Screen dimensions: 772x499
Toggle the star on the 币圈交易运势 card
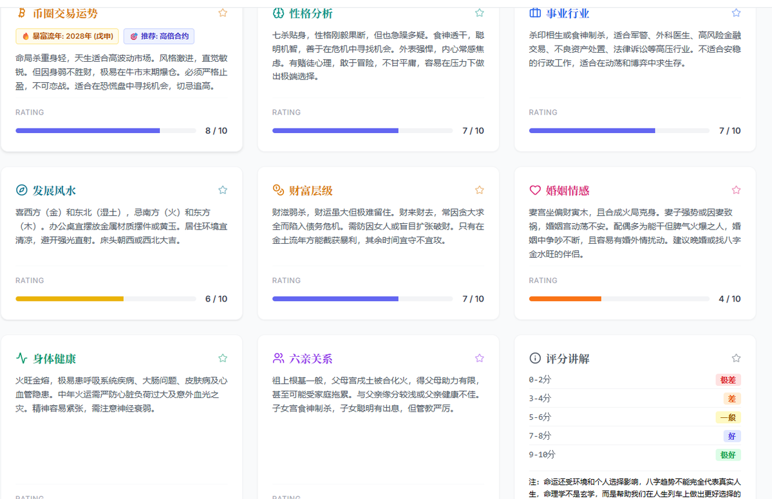[x=223, y=13]
